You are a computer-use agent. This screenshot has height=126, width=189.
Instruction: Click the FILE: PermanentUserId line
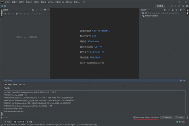[x=13, y=109]
